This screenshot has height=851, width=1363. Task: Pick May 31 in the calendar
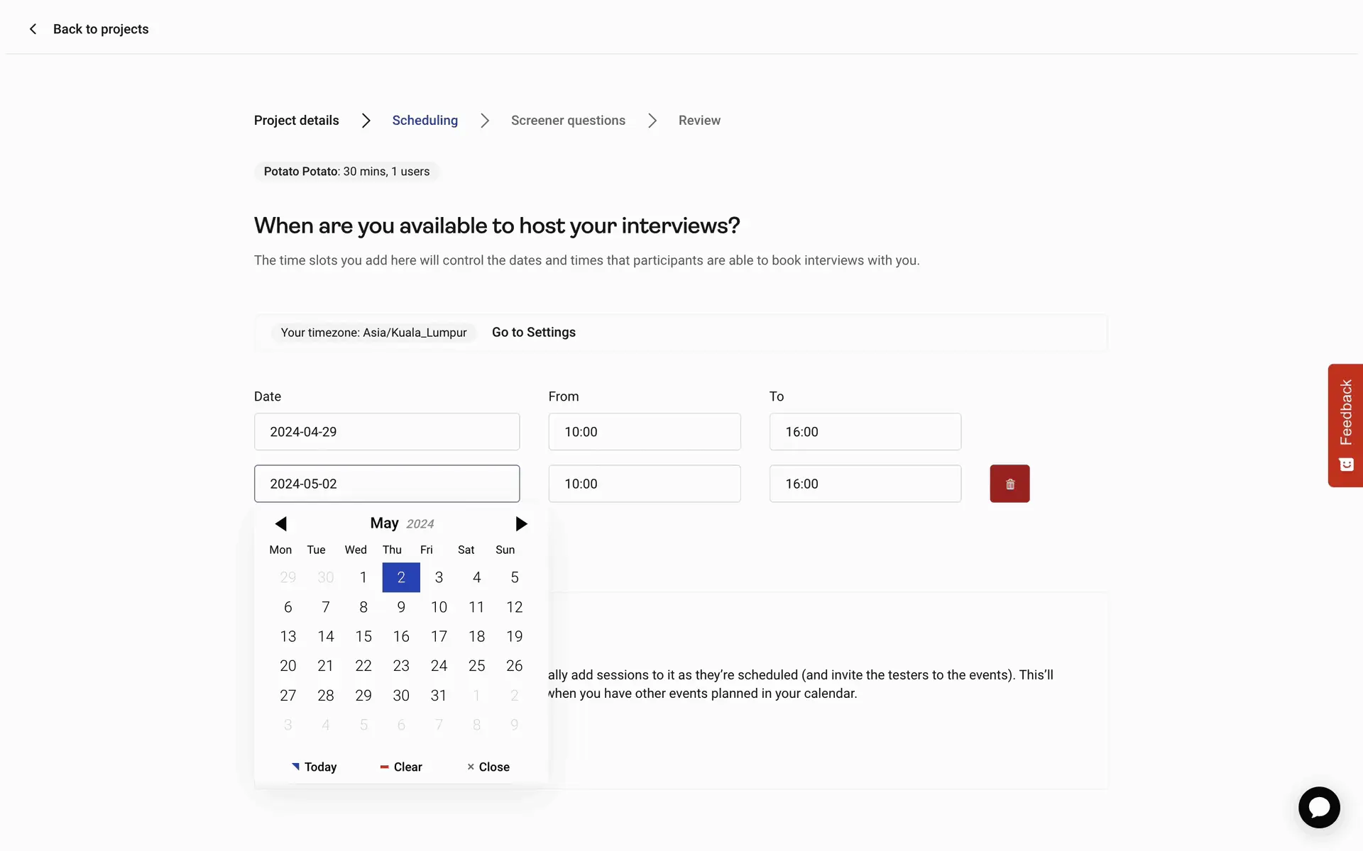[439, 695]
